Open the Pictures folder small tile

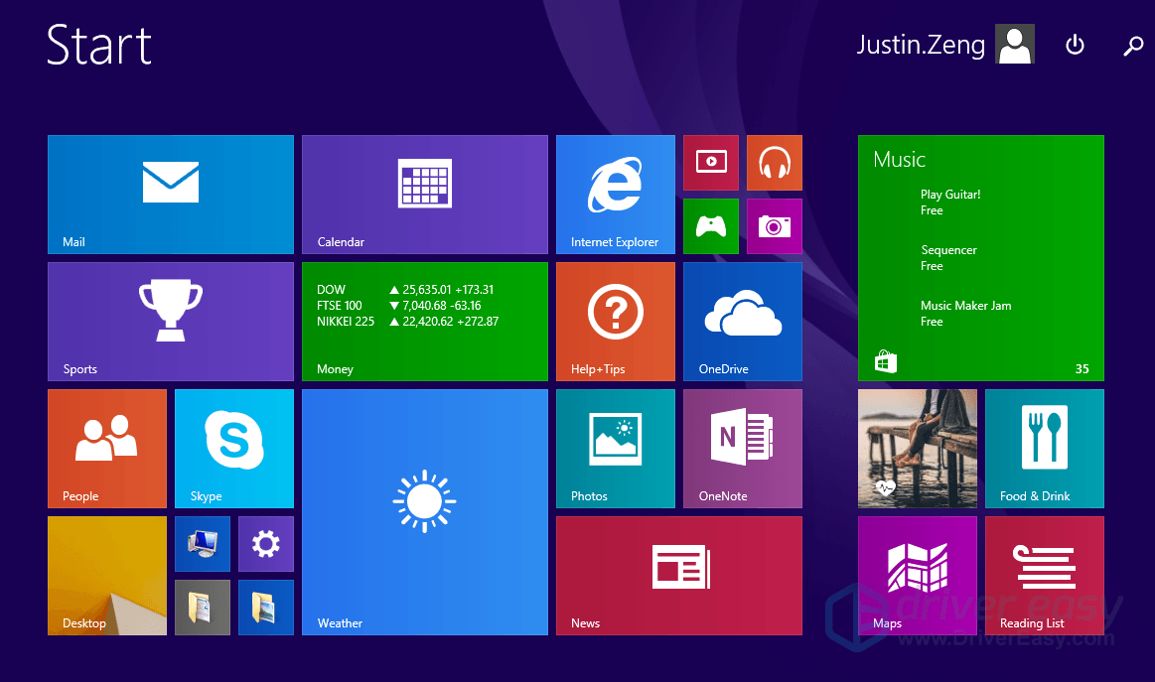pos(266,608)
